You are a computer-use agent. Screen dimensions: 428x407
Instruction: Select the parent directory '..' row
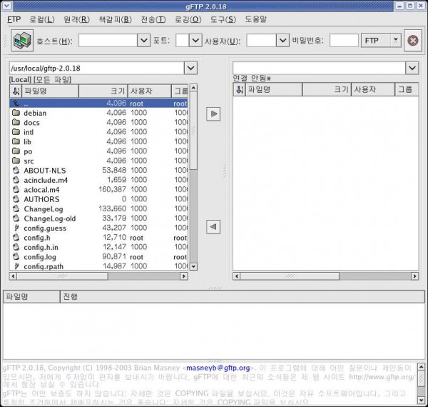click(x=99, y=103)
